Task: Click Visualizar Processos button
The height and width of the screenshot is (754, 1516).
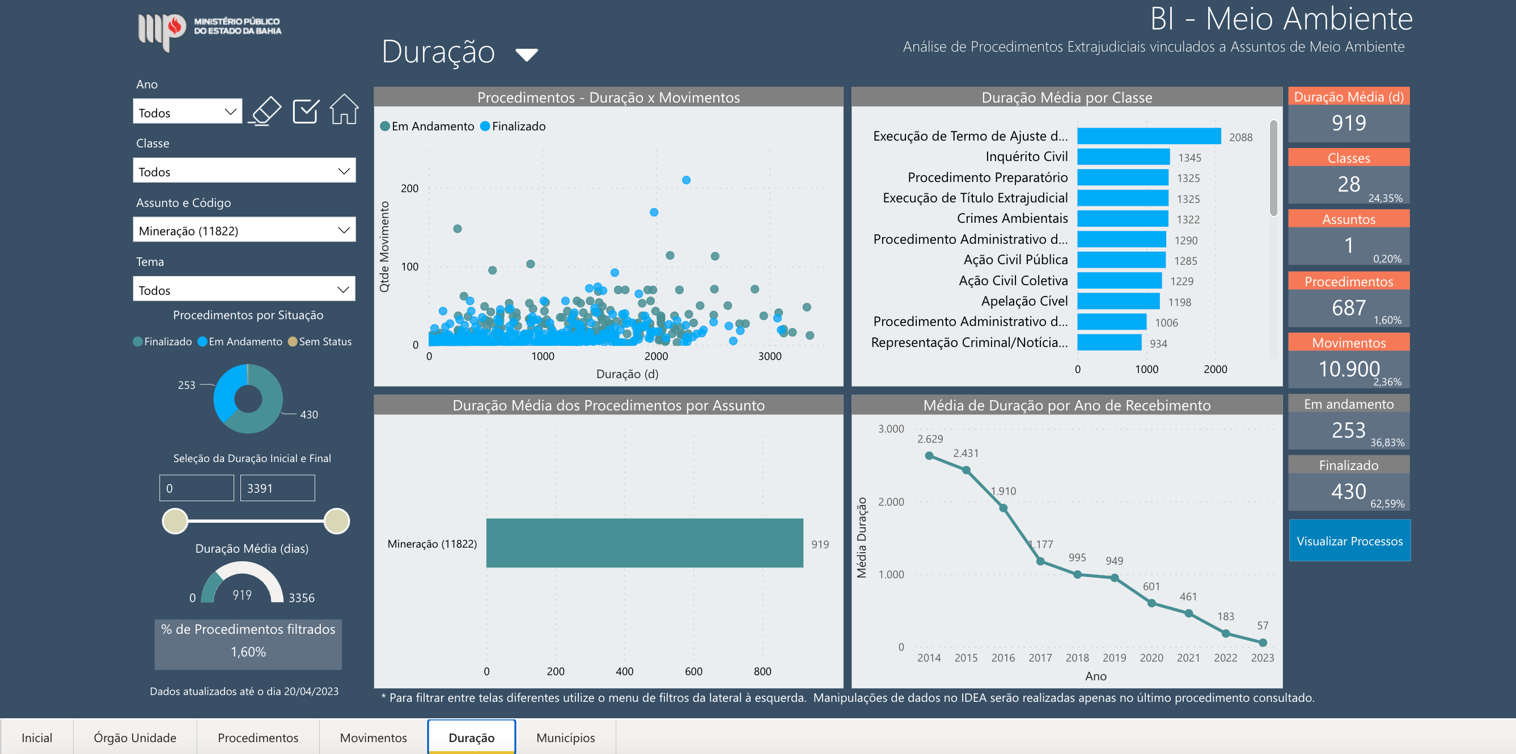Action: [1349, 540]
